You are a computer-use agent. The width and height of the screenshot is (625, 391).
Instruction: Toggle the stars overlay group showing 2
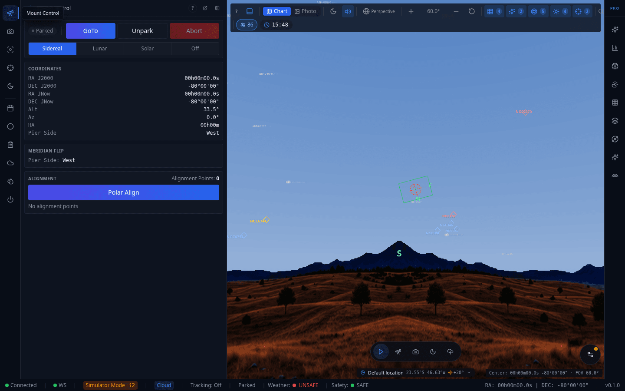(516, 11)
